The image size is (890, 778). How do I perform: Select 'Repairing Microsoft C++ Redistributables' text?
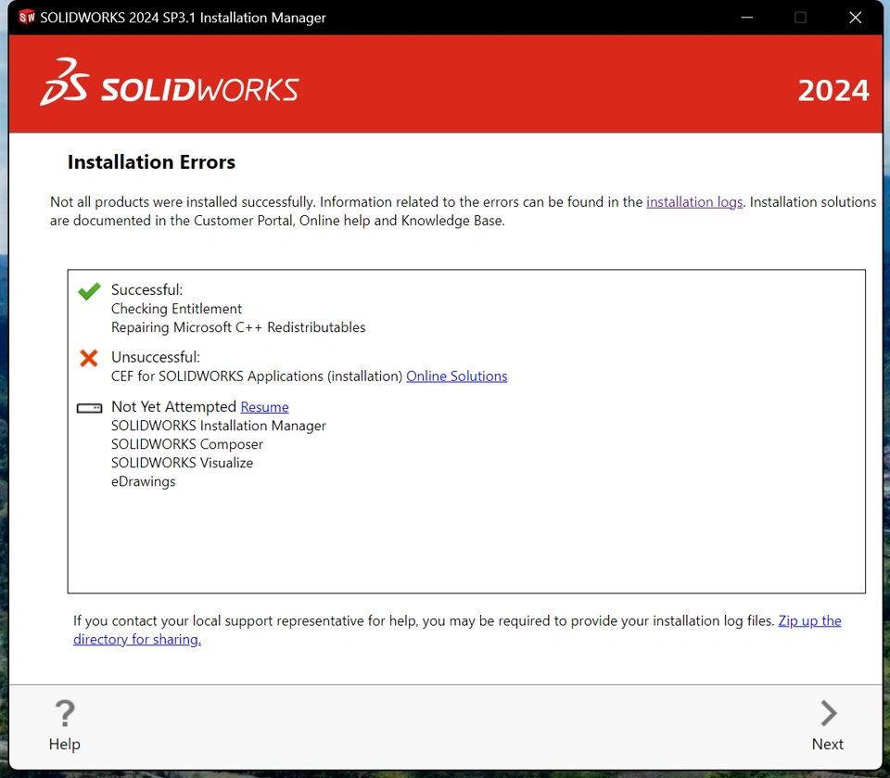(238, 327)
